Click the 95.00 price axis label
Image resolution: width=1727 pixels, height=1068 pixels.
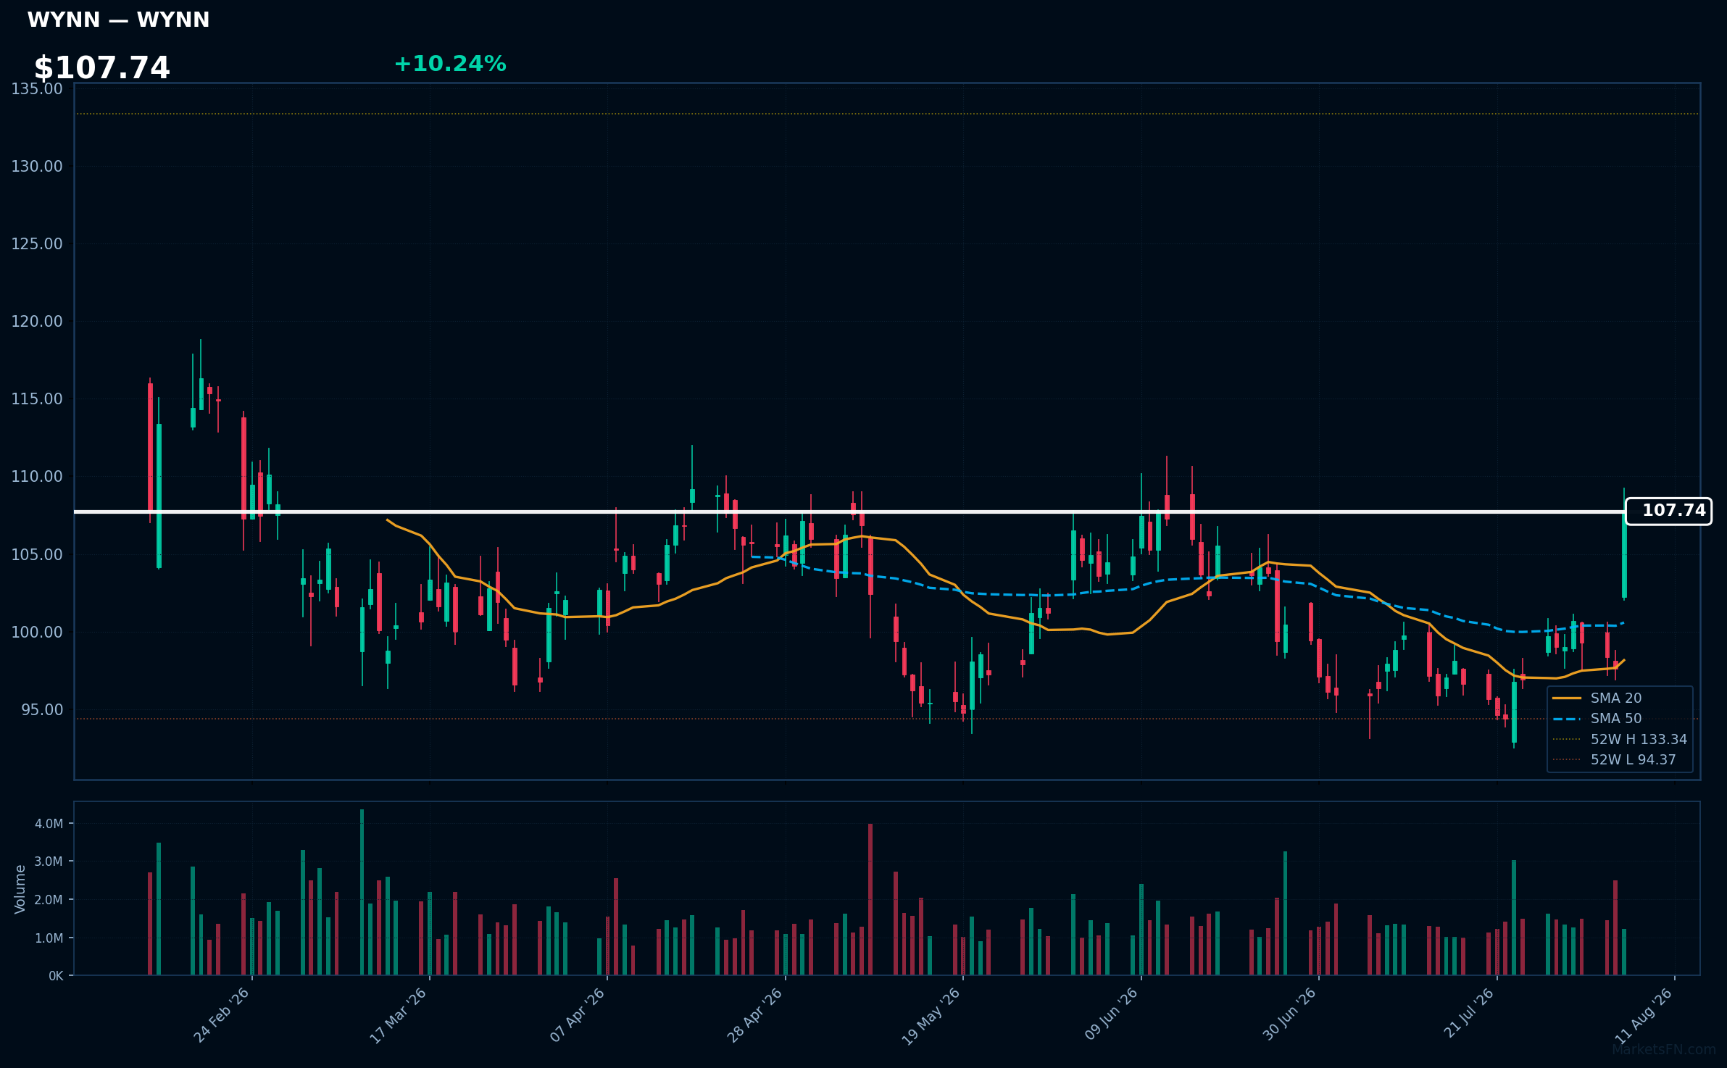point(42,710)
